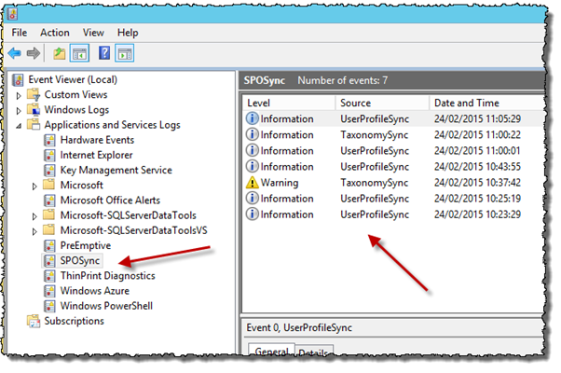This screenshot has height=373, width=561.
Task: Click the Hardware Events log icon
Action: coord(49,140)
